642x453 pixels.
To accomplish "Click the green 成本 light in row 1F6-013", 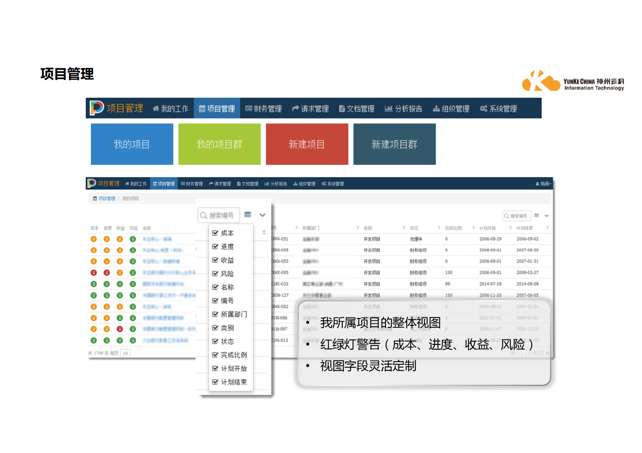I will 93,340.
